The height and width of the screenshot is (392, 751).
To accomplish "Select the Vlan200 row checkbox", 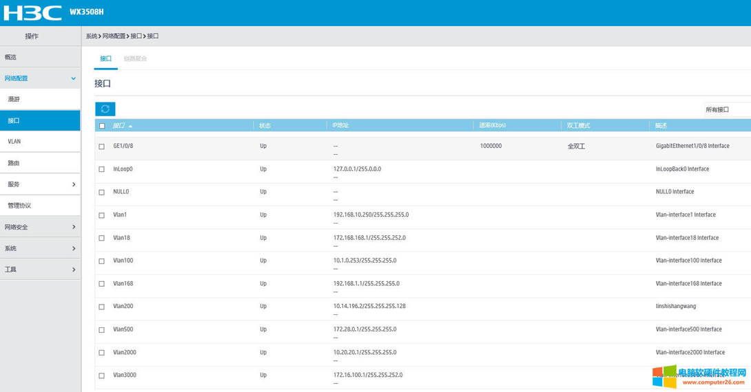I will pyautogui.click(x=102, y=307).
